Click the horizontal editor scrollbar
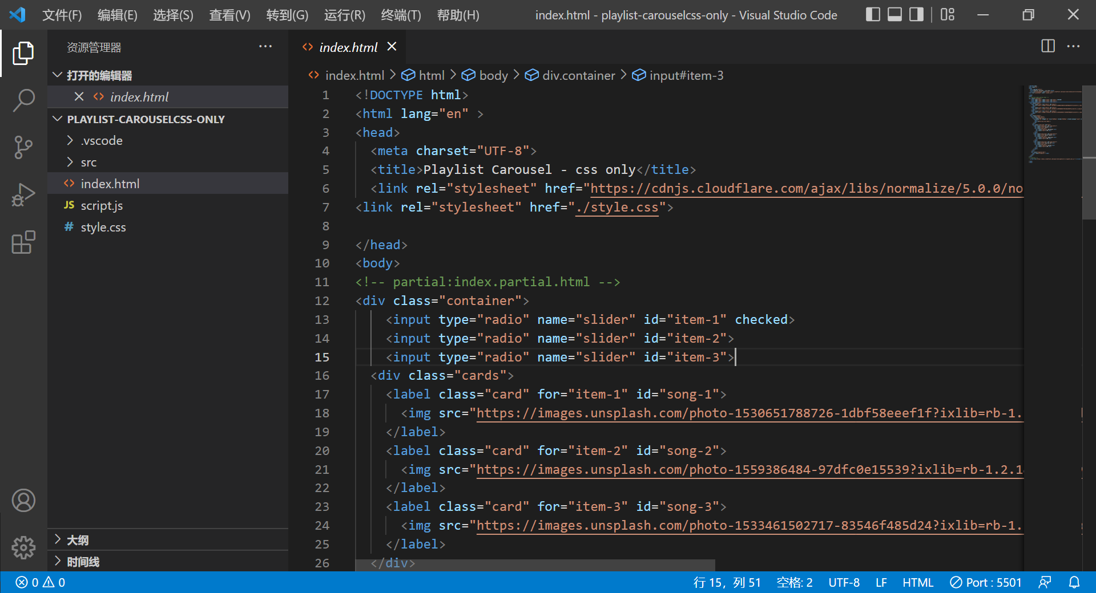The width and height of the screenshot is (1096, 593). coord(535,565)
